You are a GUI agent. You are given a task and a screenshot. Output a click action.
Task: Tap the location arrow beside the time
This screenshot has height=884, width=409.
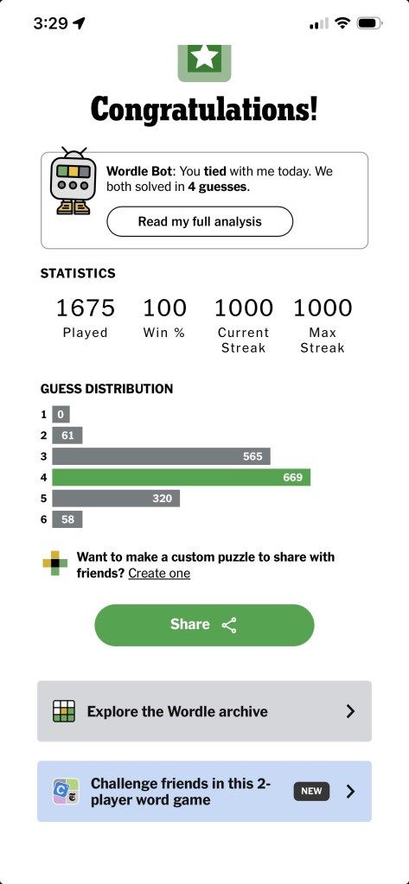[x=79, y=23]
